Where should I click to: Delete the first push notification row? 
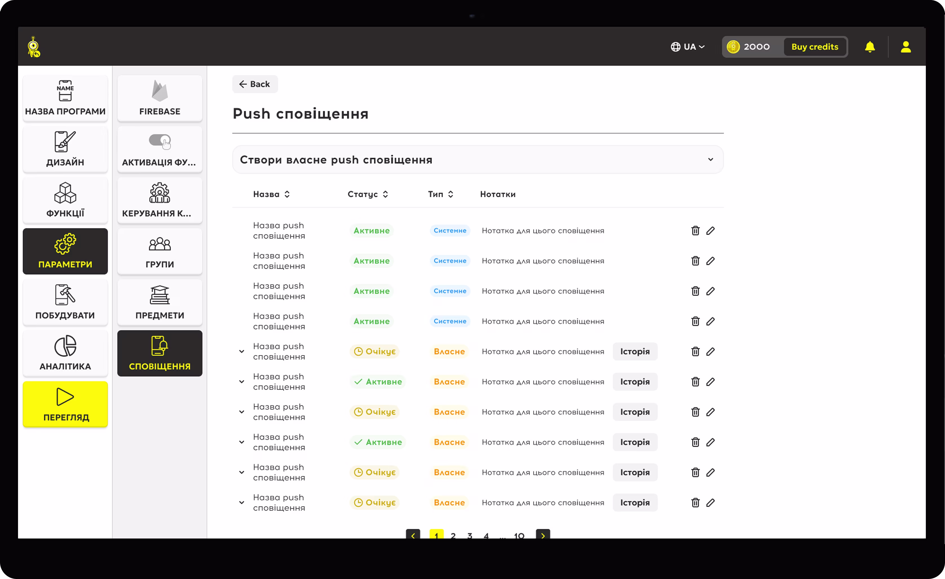(695, 230)
